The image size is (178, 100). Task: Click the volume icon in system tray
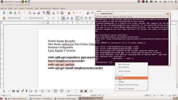coord(165,2)
